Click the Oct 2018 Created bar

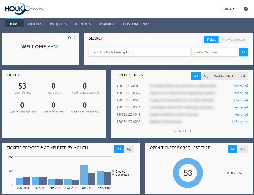click(84, 175)
